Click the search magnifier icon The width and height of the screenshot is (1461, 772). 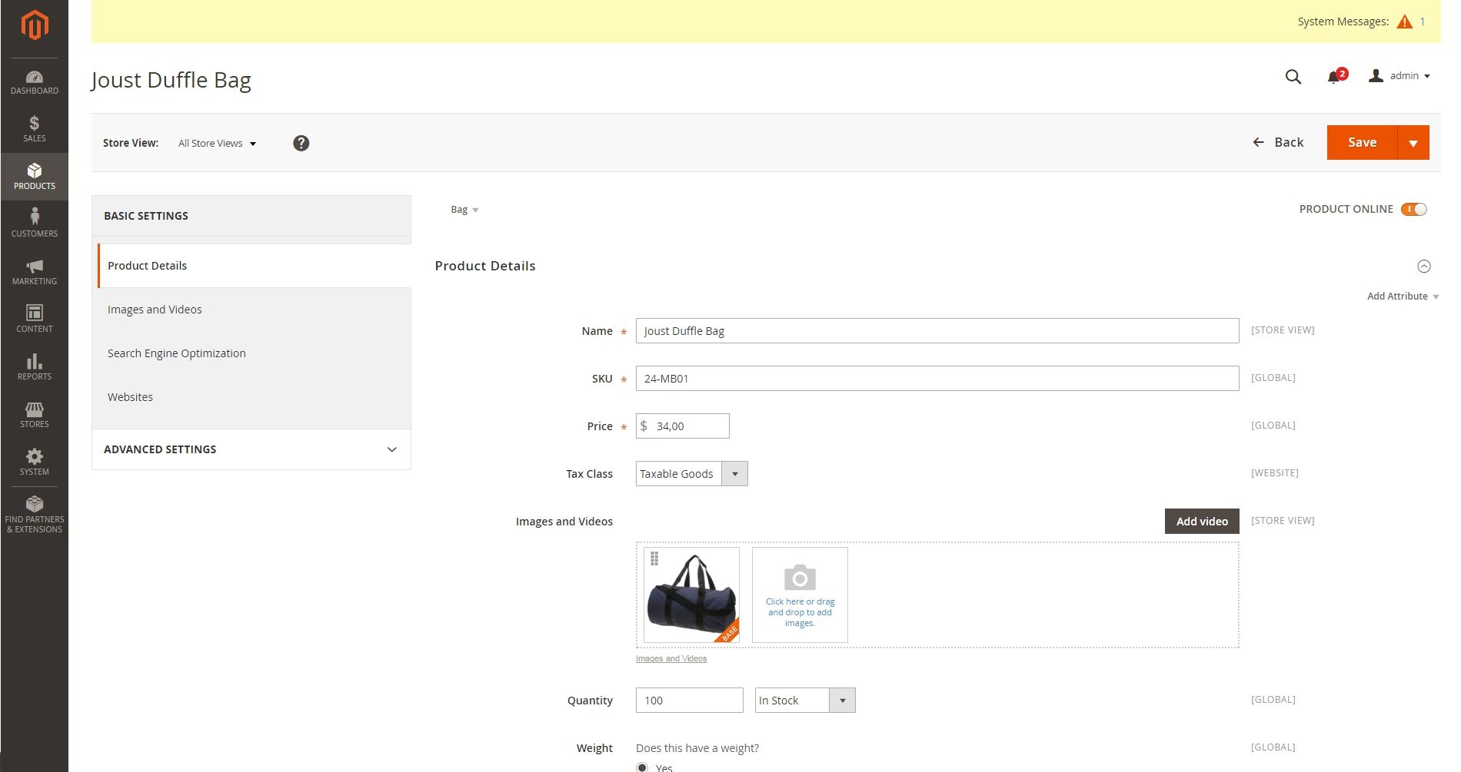pos(1293,77)
